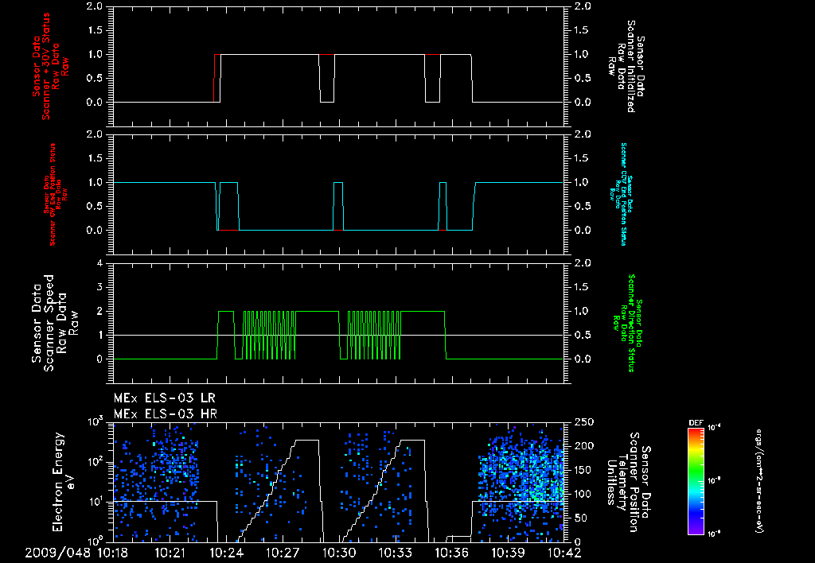Image resolution: width=815 pixels, height=563 pixels.
Task: Click the top tick label of the color bar
Action: [x=716, y=428]
